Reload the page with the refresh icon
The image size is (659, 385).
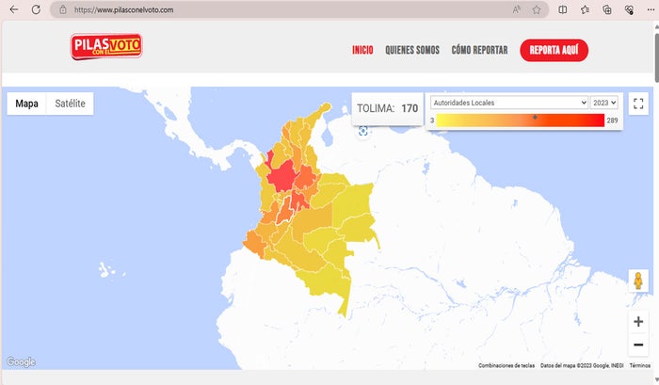tap(36, 9)
